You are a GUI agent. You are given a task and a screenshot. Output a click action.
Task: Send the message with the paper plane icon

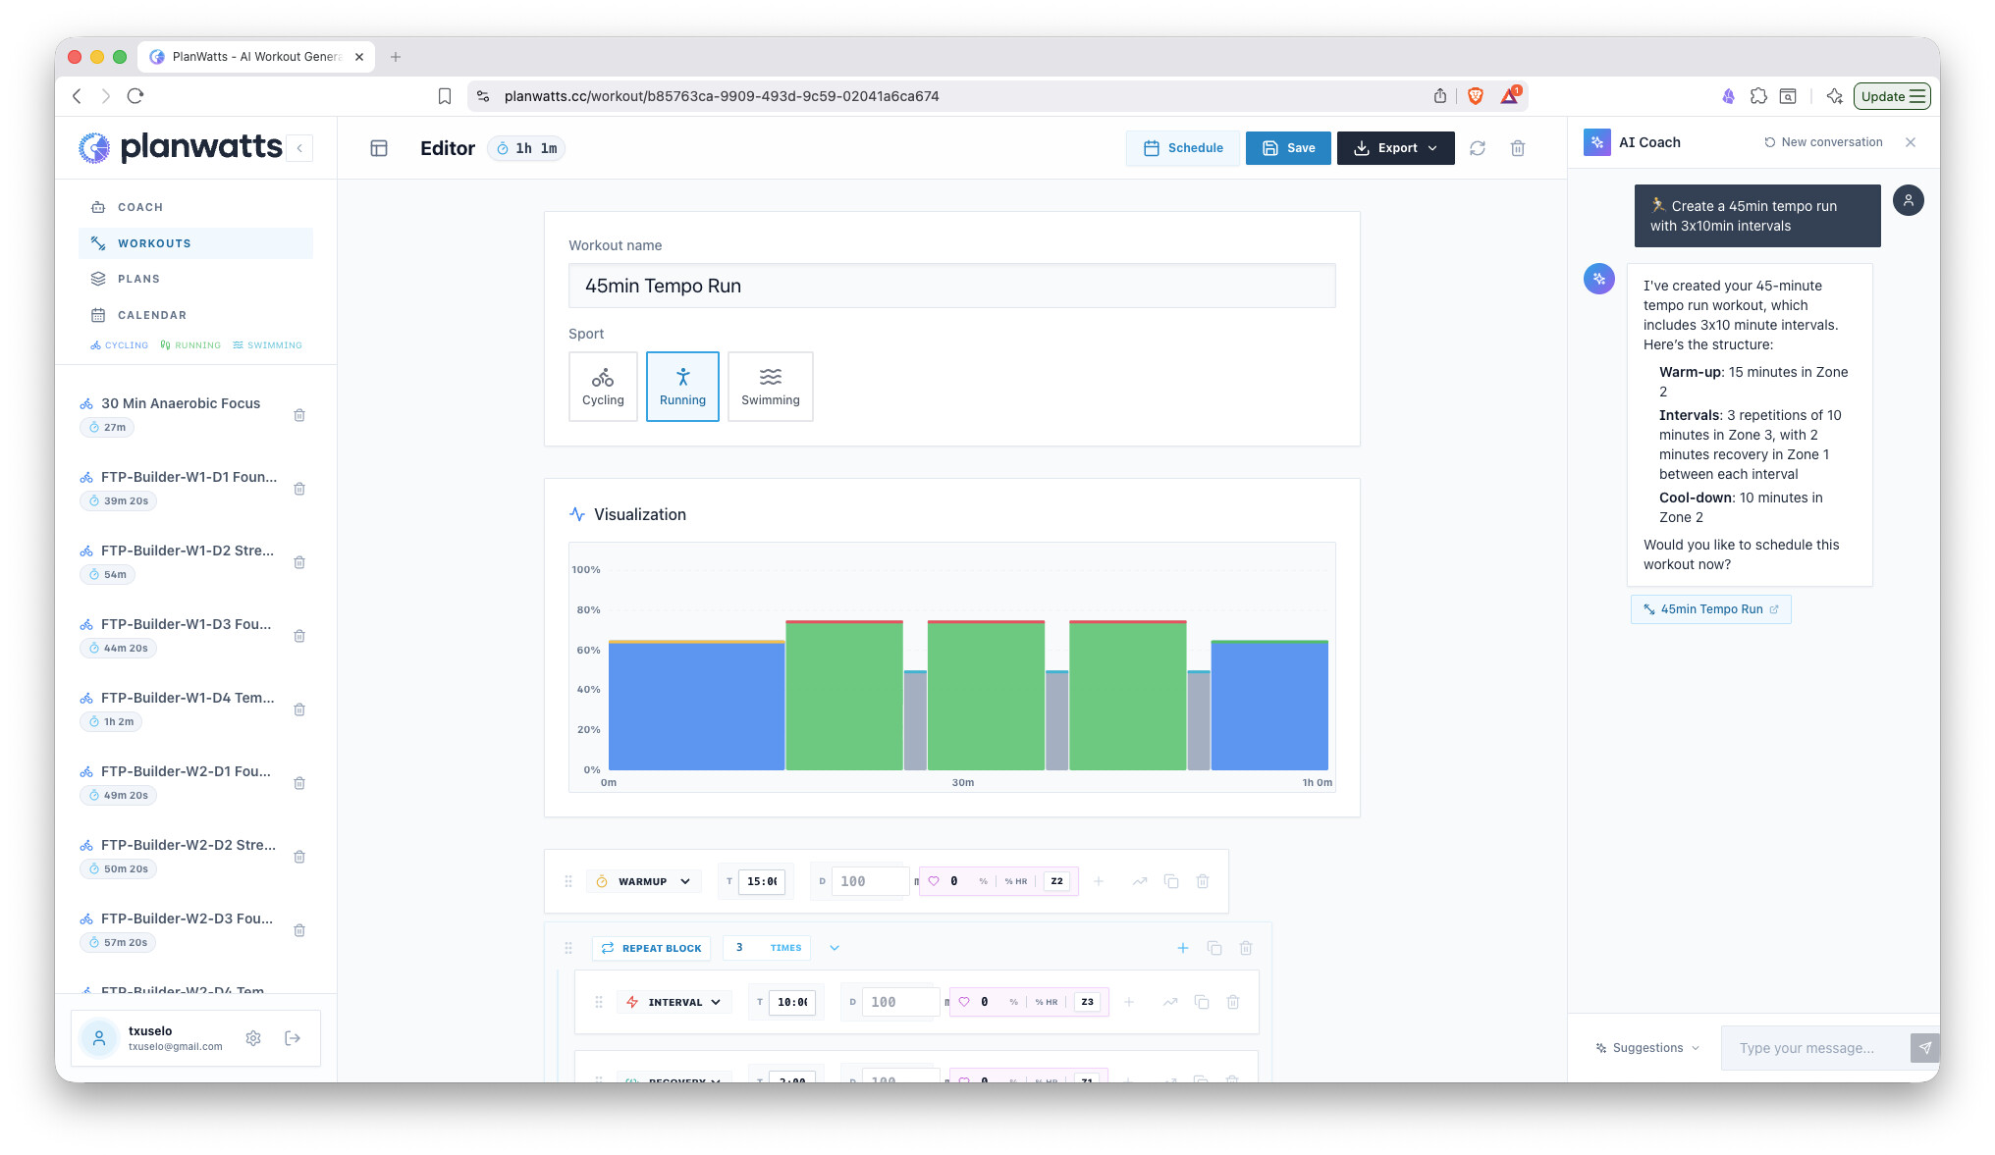[1924, 1048]
